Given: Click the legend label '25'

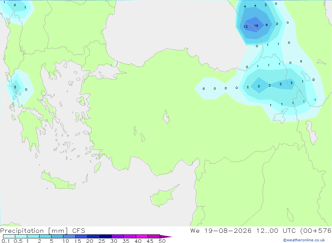Looking at the screenshot, I should [x=102, y=241].
